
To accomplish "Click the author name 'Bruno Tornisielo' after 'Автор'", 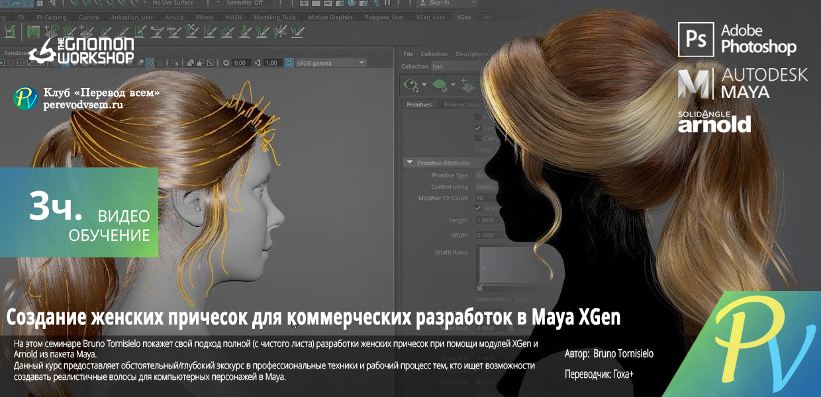I will pos(623,354).
